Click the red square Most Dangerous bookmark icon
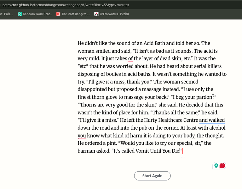The height and width of the screenshot is (189, 242). click(x=58, y=14)
